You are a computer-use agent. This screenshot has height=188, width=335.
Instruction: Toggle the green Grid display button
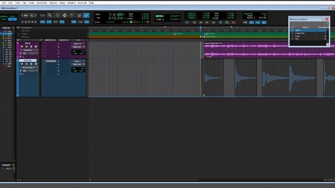click(x=159, y=16)
